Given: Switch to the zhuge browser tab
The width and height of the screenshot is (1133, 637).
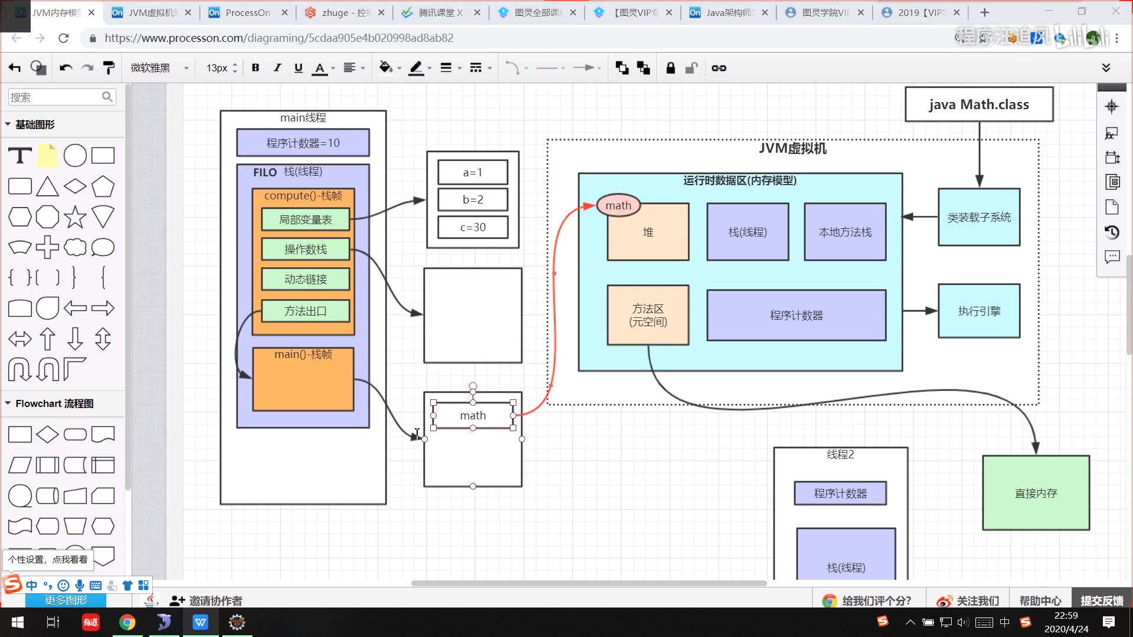Looking at the screenshot, I should (345, 12).
